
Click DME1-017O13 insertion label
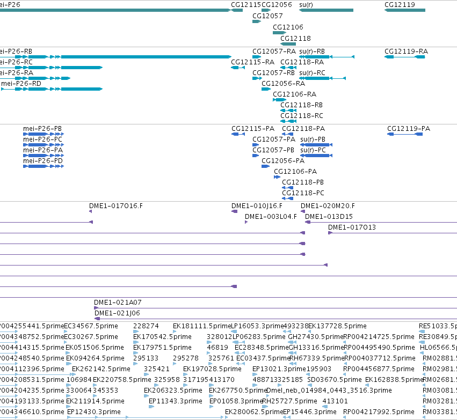point(352,227)
